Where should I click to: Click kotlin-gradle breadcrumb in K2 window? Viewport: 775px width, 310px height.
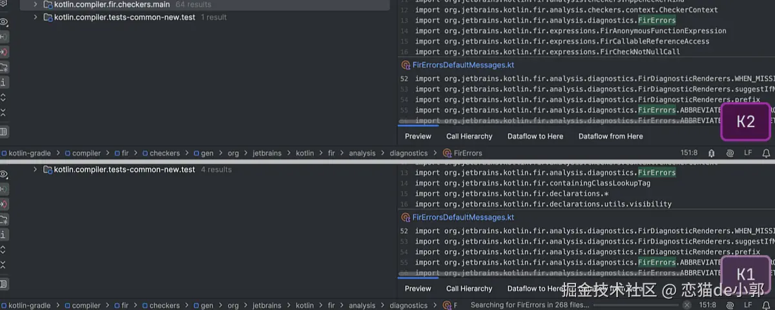25,154
